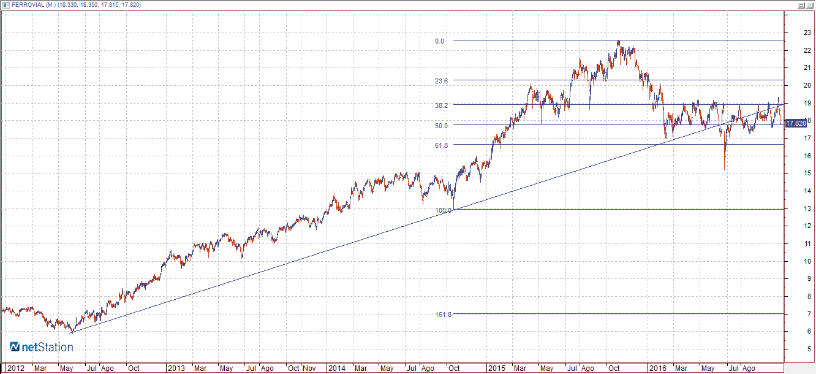Select the 0.0 Fibonacci level label

click(x=439, y=41)
